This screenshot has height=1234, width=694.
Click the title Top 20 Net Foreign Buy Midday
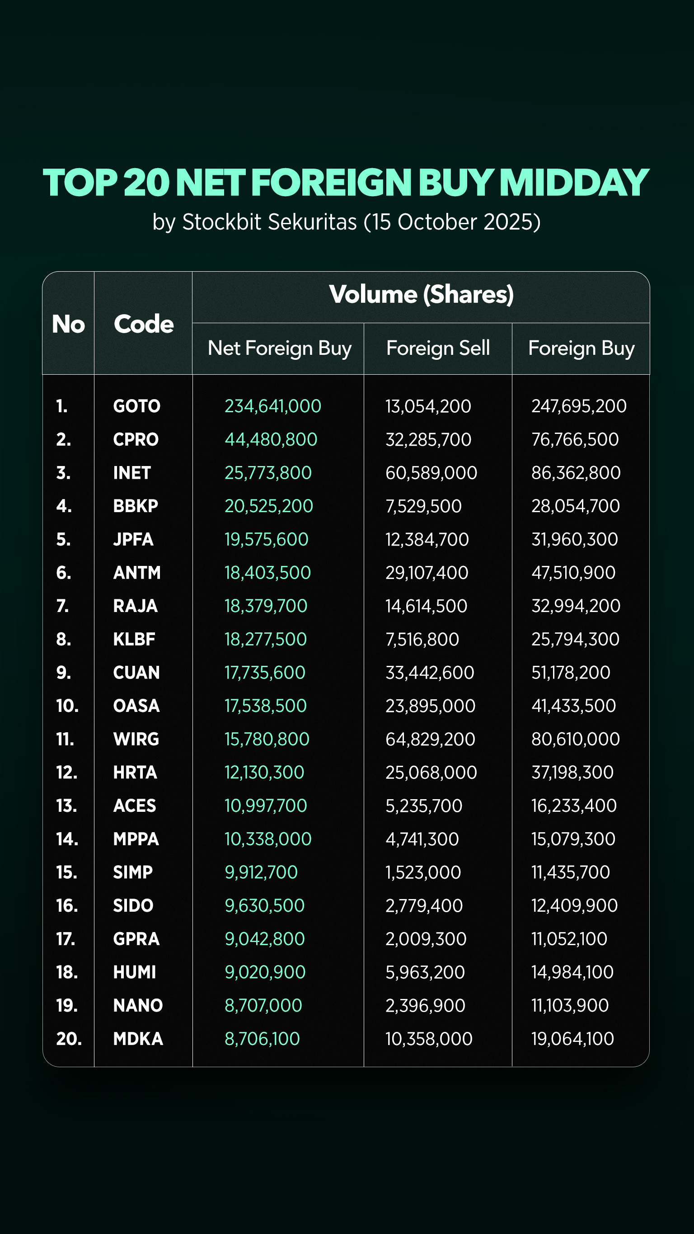click(346, 183)
